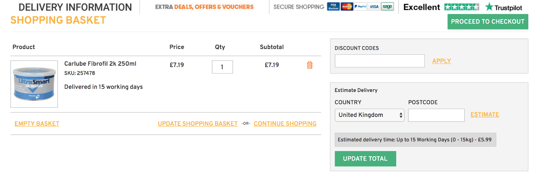Image resolution: width=534 pixels, height=173 pixels.
Task: Click the Trustpilot green rating stars
Action: pos(461,7)
